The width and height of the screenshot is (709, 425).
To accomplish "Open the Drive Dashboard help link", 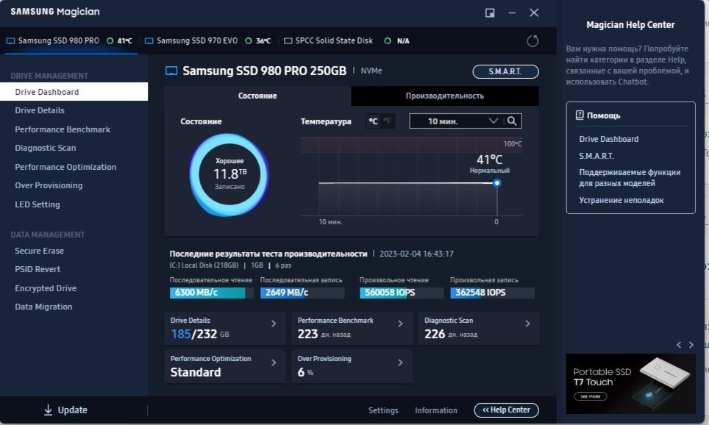I will pos(609,139).
